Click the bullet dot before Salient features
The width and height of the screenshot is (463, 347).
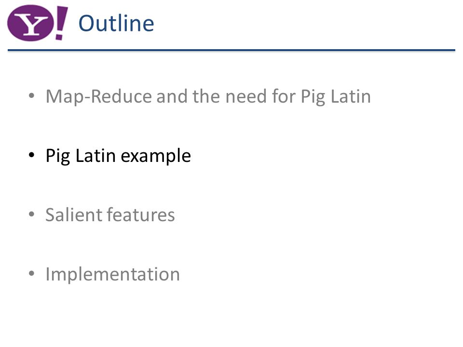pos(32,214)
